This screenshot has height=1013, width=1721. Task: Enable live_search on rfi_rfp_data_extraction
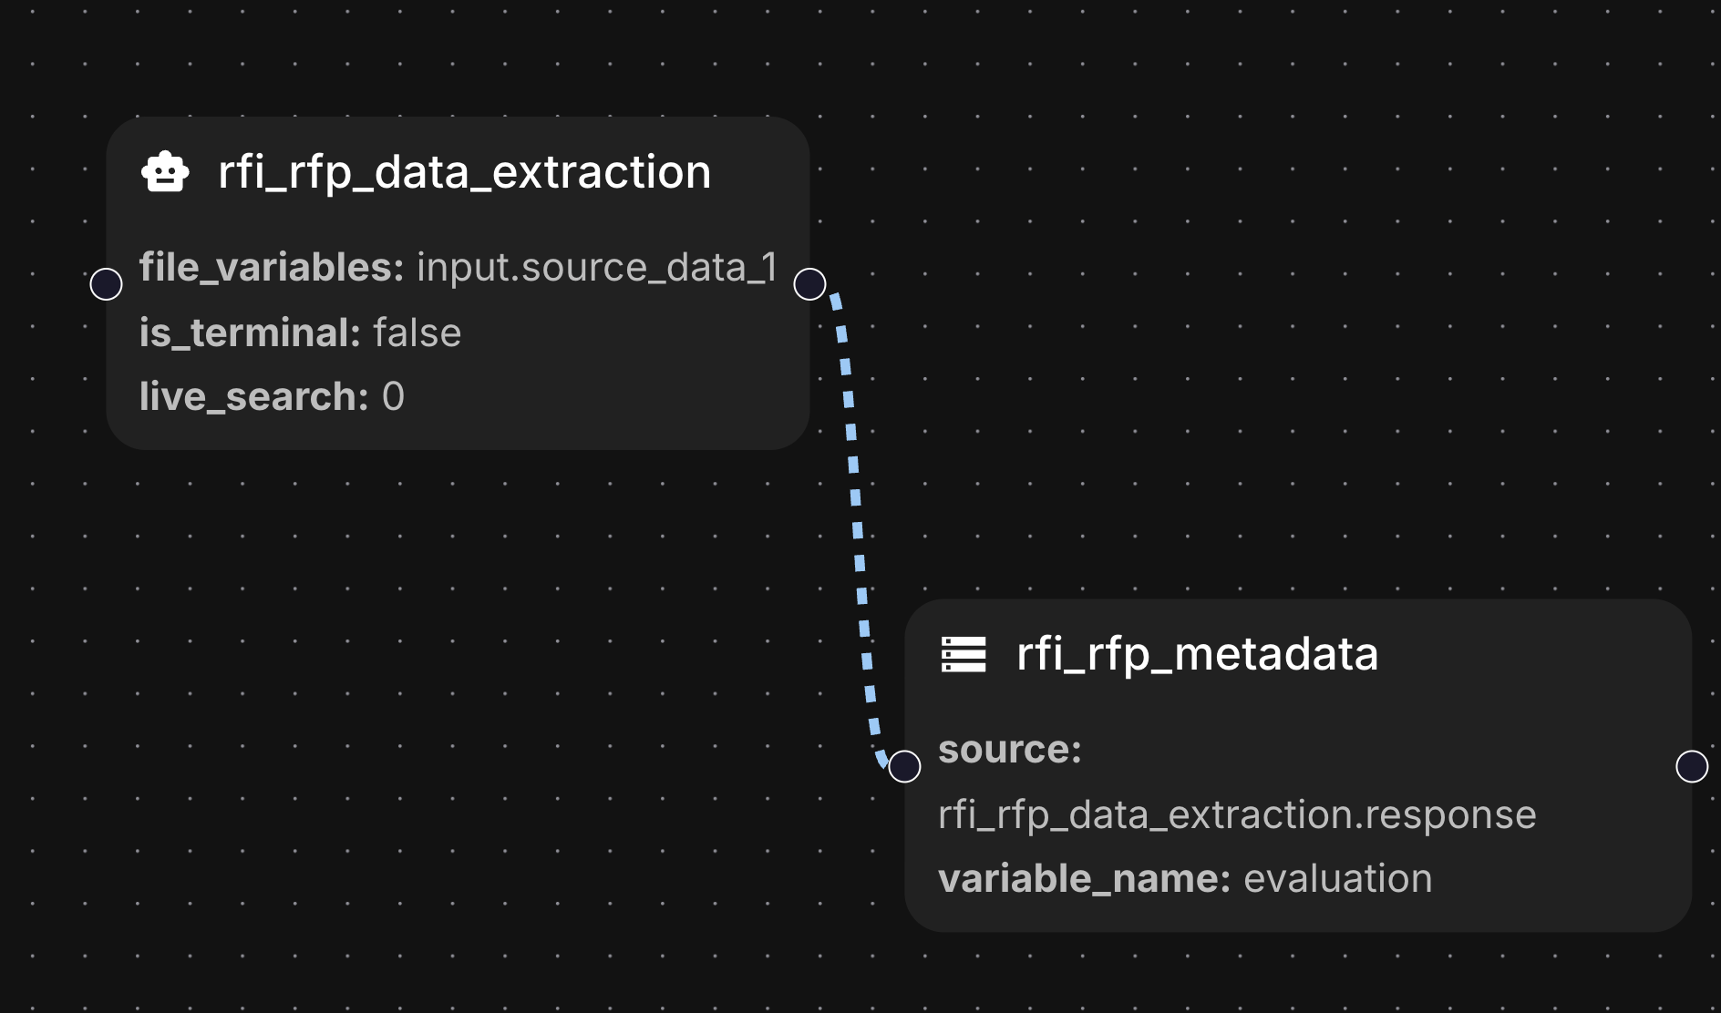394,395
